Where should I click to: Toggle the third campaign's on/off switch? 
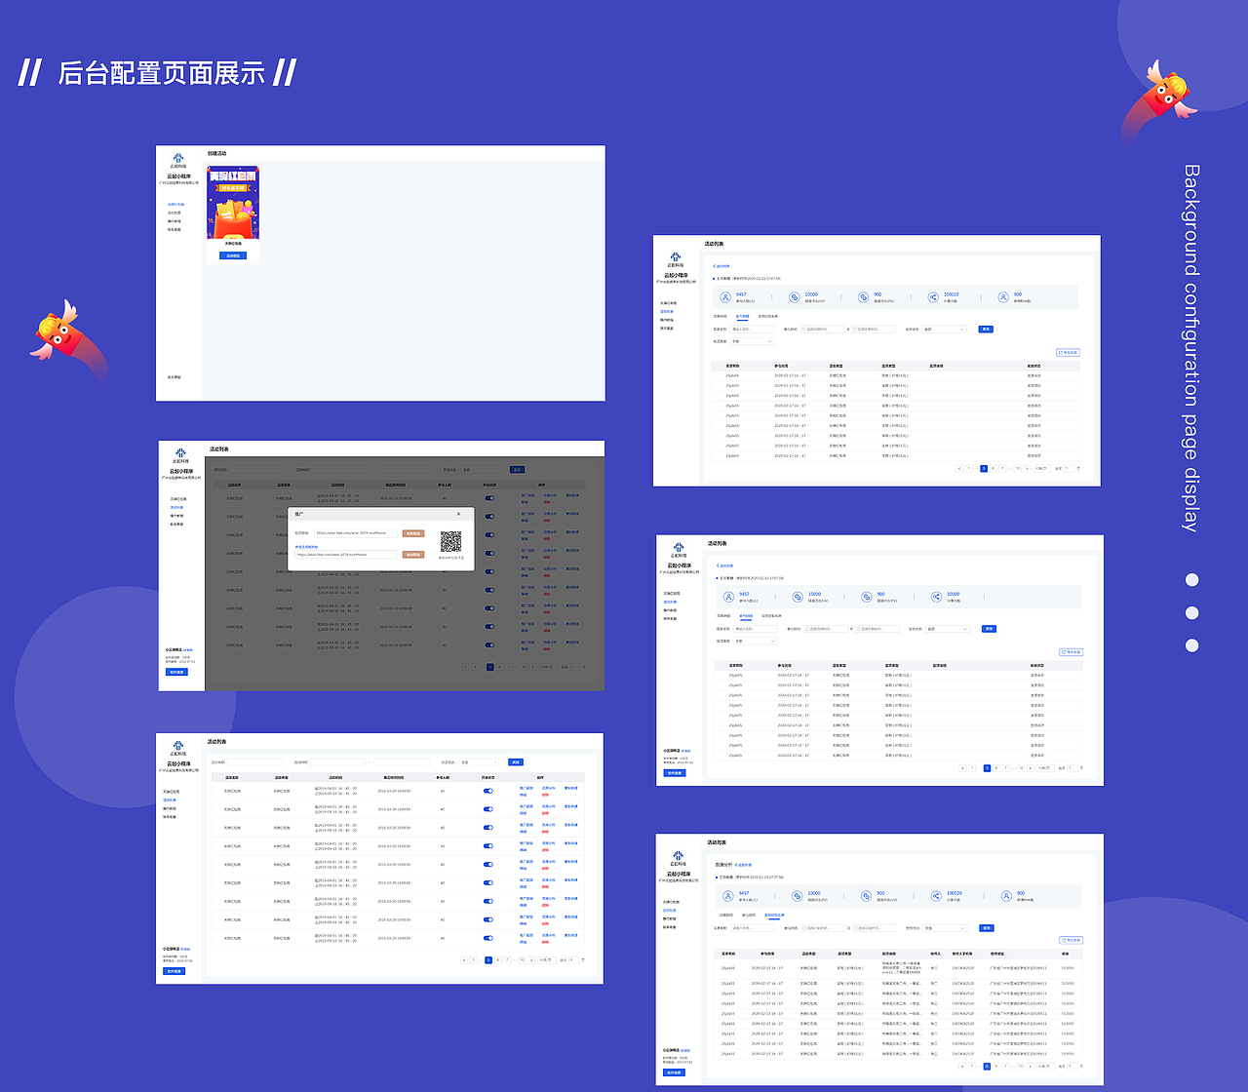[487, 828]
